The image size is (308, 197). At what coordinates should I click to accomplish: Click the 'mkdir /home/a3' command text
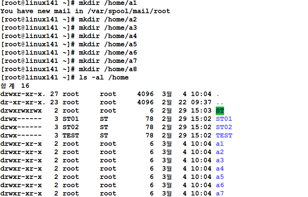[x=108, y=28]
